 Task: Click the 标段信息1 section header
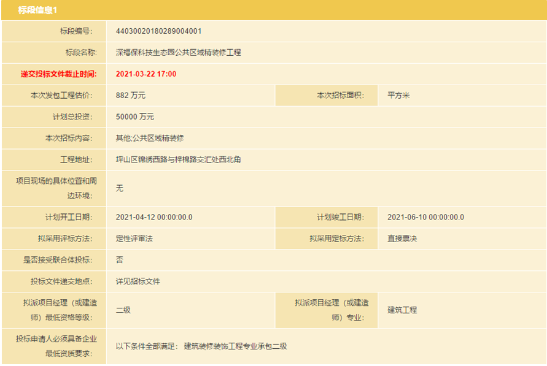point(37,10)
